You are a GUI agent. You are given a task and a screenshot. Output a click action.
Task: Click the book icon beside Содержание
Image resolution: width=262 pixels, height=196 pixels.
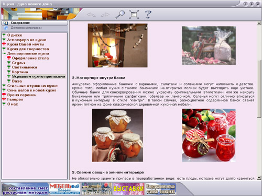[6, 23]
